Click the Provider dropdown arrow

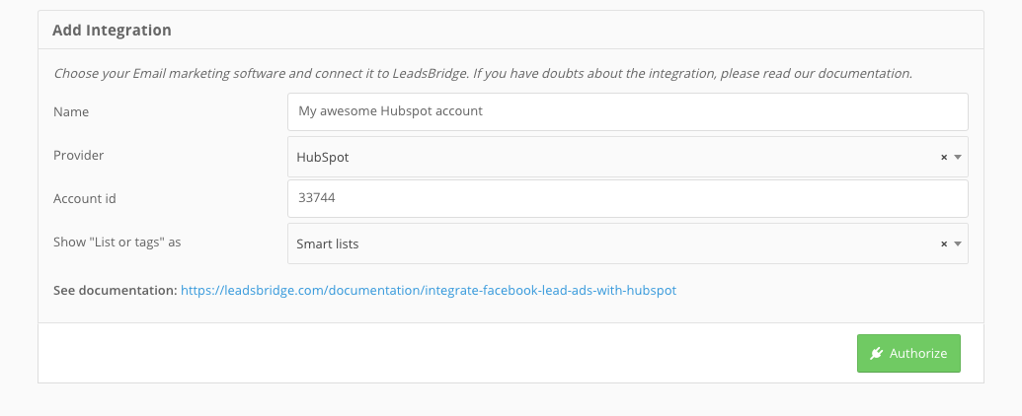tap(958, 157)
